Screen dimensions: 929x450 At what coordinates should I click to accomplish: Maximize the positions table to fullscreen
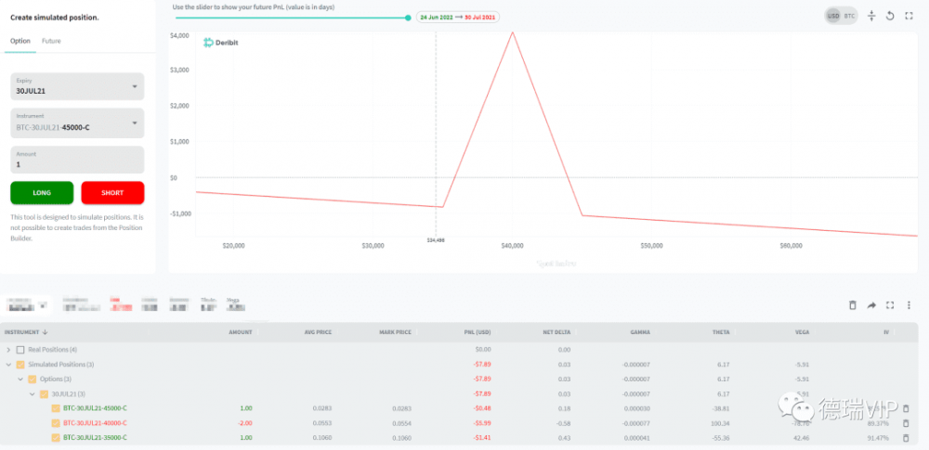pos(891,305)
